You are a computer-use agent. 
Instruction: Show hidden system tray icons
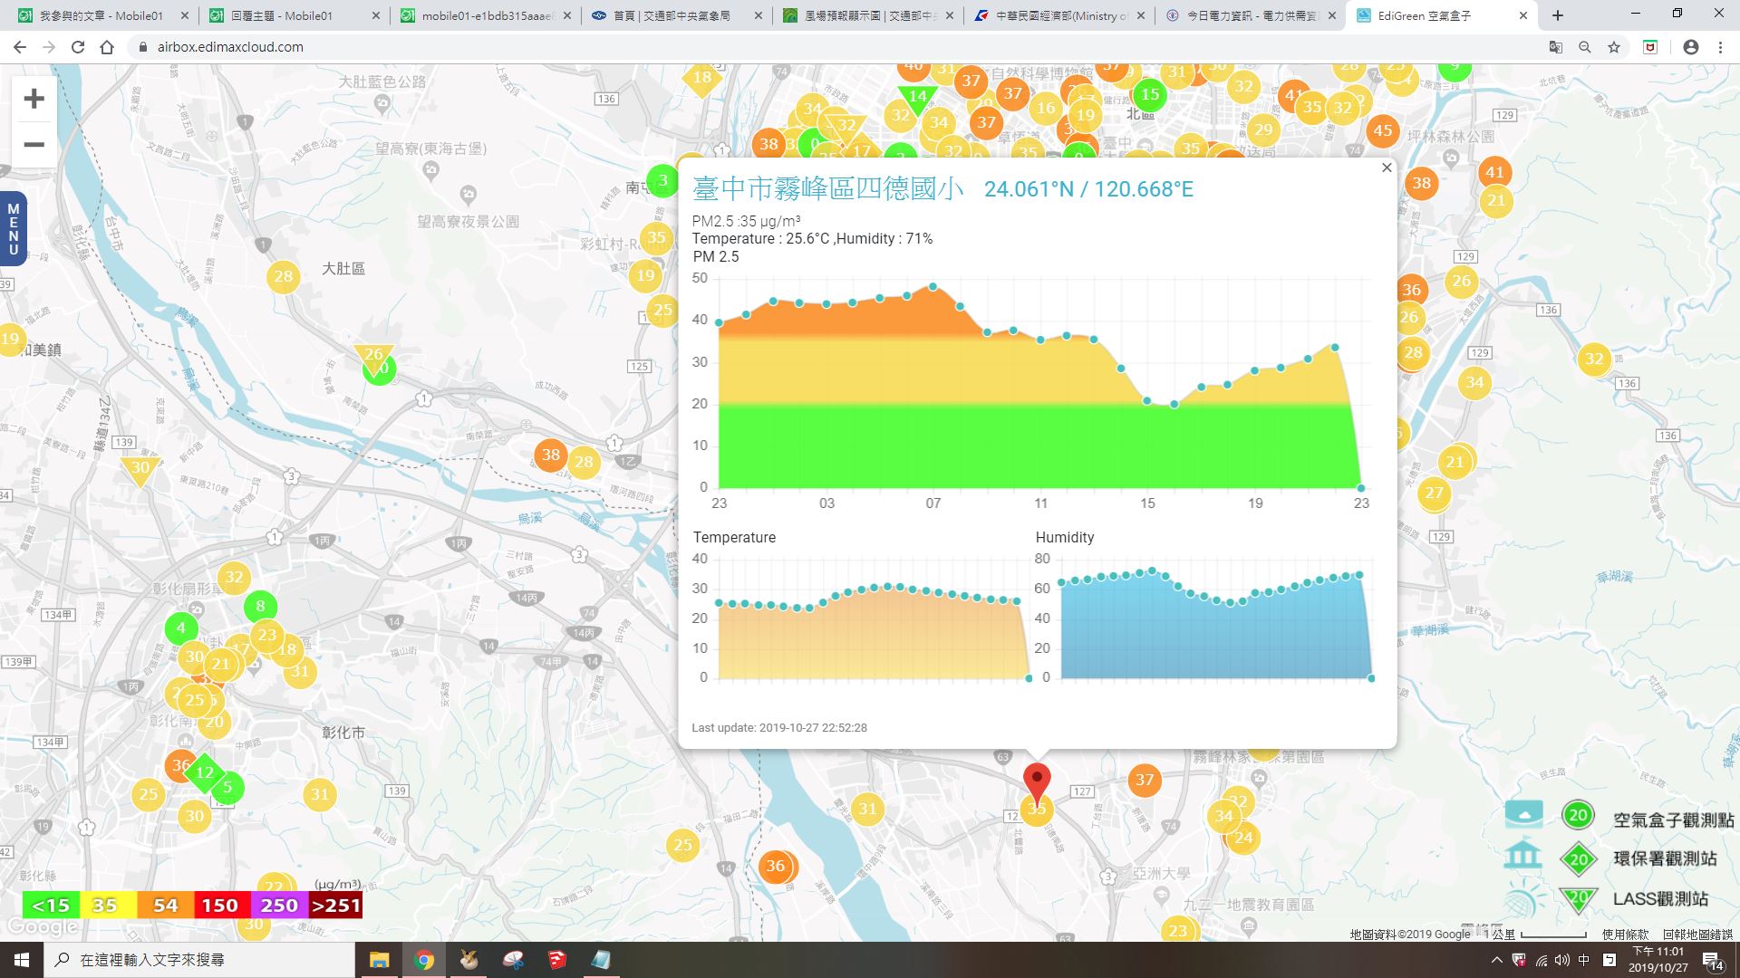[1496, 960]
